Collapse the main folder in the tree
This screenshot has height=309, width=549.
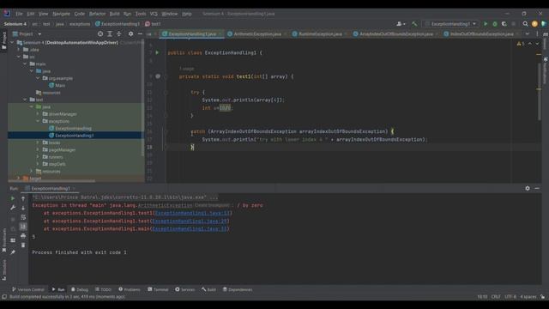coord(25,64)
